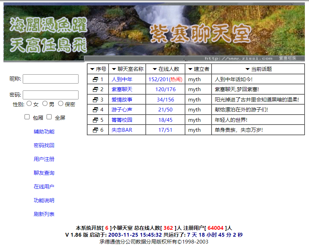Click the window icon for room 2
309x248 pixels.
pos(95,89)
